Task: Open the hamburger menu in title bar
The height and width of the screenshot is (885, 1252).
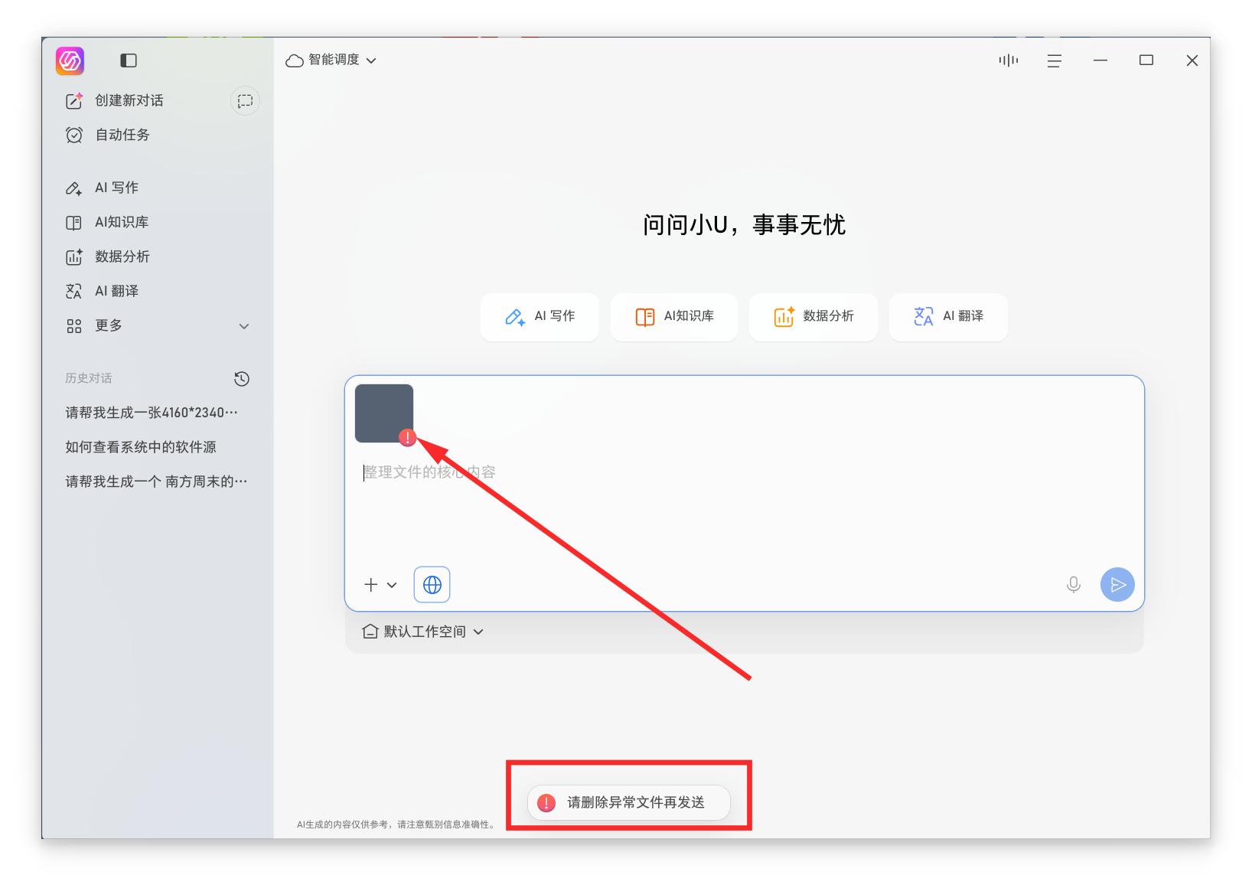Action: click(x=1055, y=60)
